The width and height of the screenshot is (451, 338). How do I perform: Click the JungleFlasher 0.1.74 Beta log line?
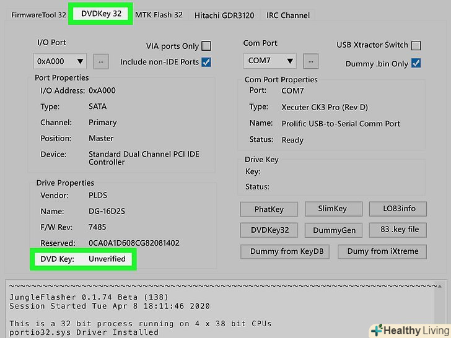(x=89, y=297)
